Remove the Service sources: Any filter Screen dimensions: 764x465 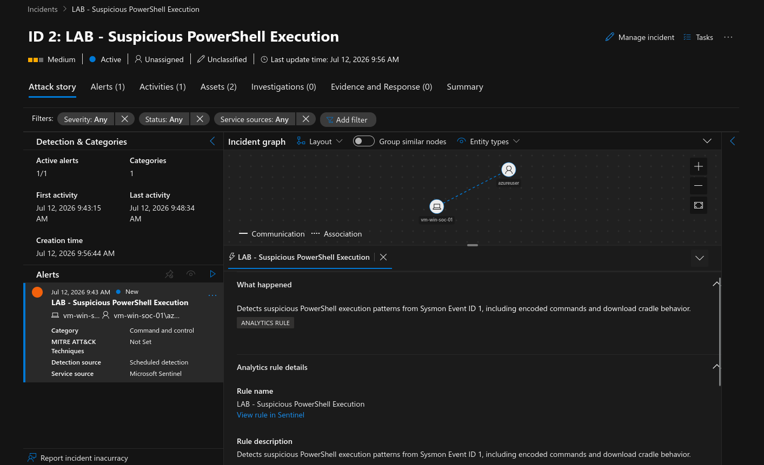coord(305,119)
